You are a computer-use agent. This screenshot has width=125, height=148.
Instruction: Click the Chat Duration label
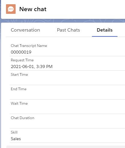point(23,118)
